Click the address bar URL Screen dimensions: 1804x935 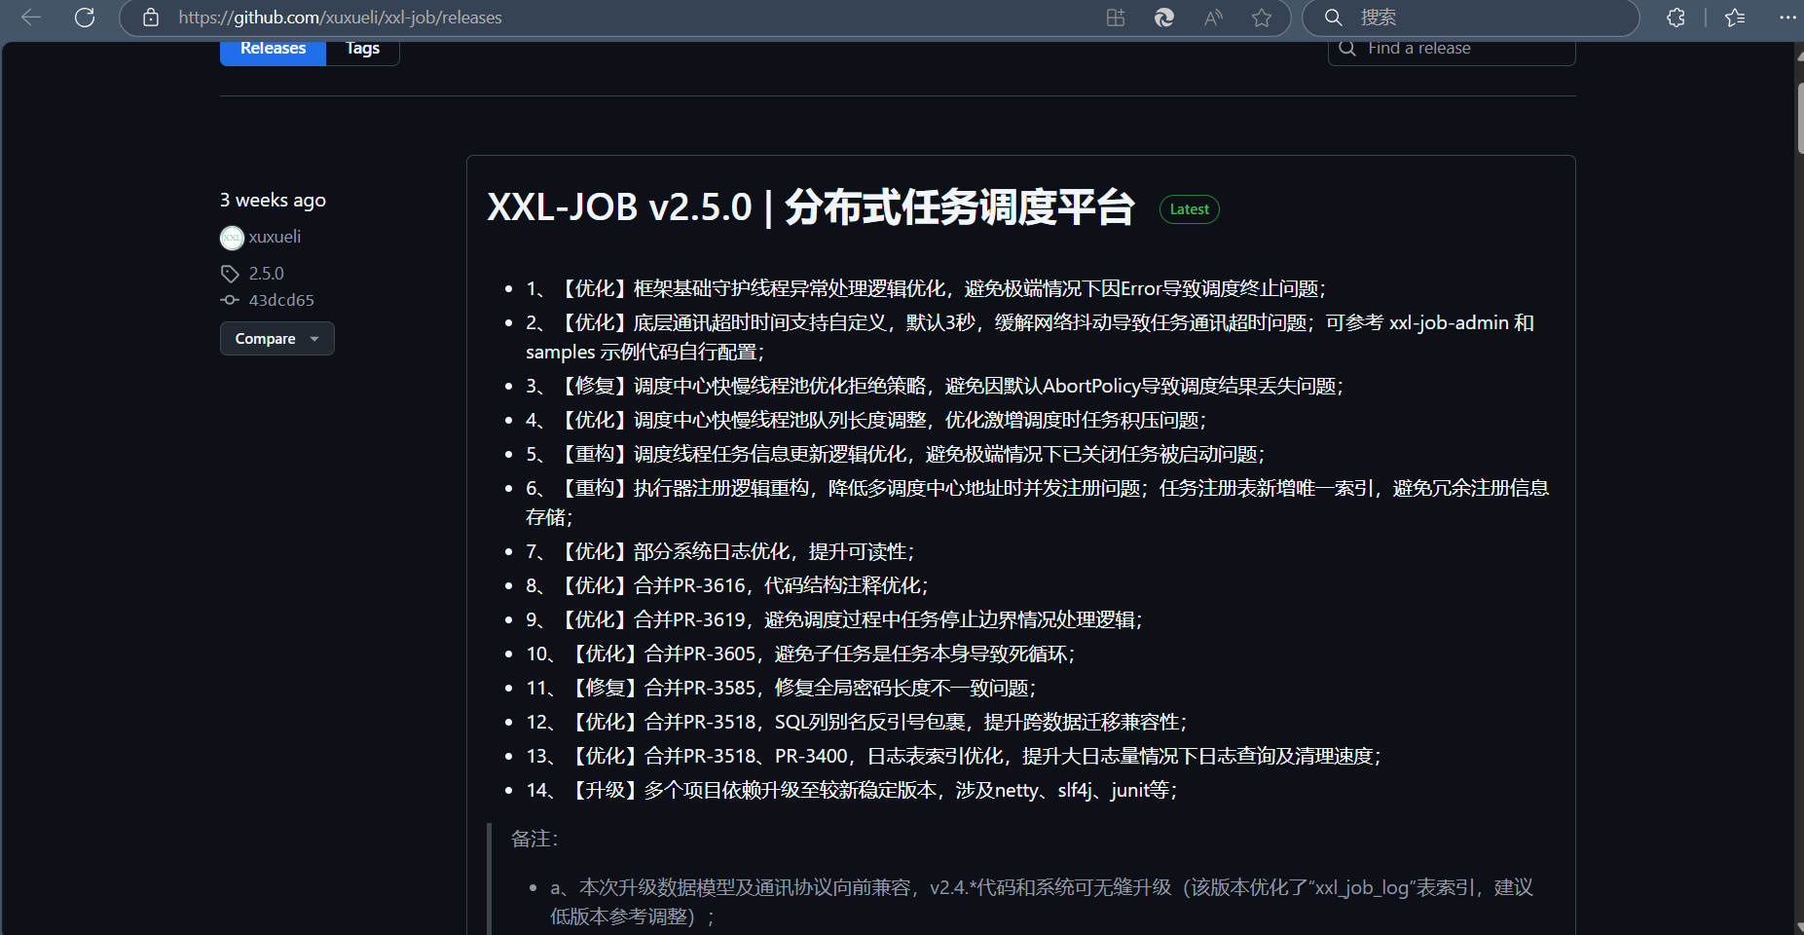click(341, 18)
